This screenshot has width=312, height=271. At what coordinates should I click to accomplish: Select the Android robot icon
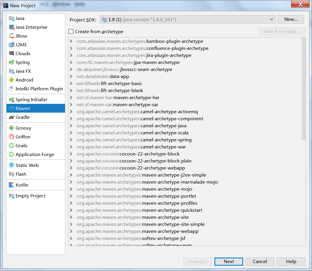coord(11,80)
